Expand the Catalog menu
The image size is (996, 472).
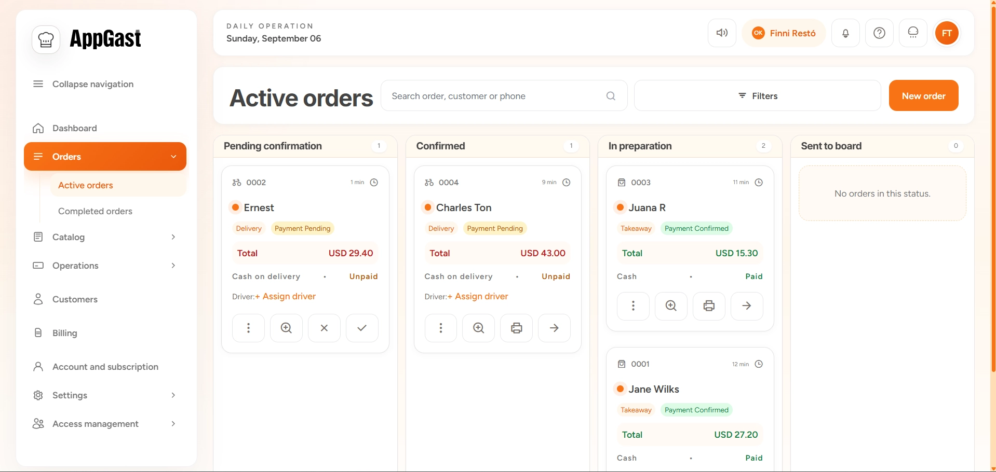105,237
